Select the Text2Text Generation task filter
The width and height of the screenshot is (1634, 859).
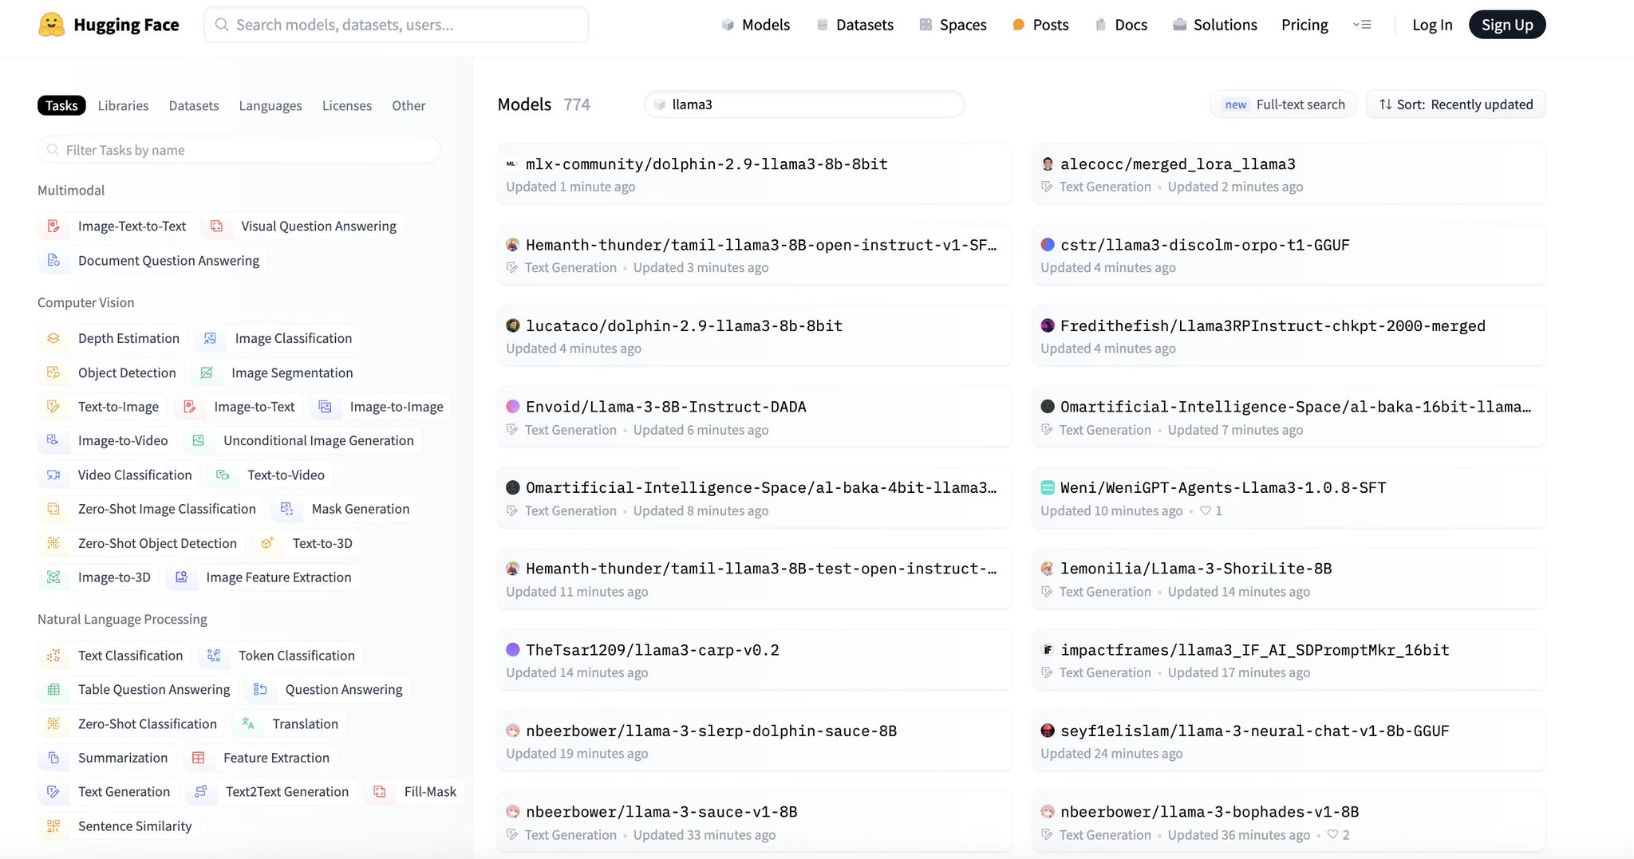pyautogui.click(x=271, y=792)
